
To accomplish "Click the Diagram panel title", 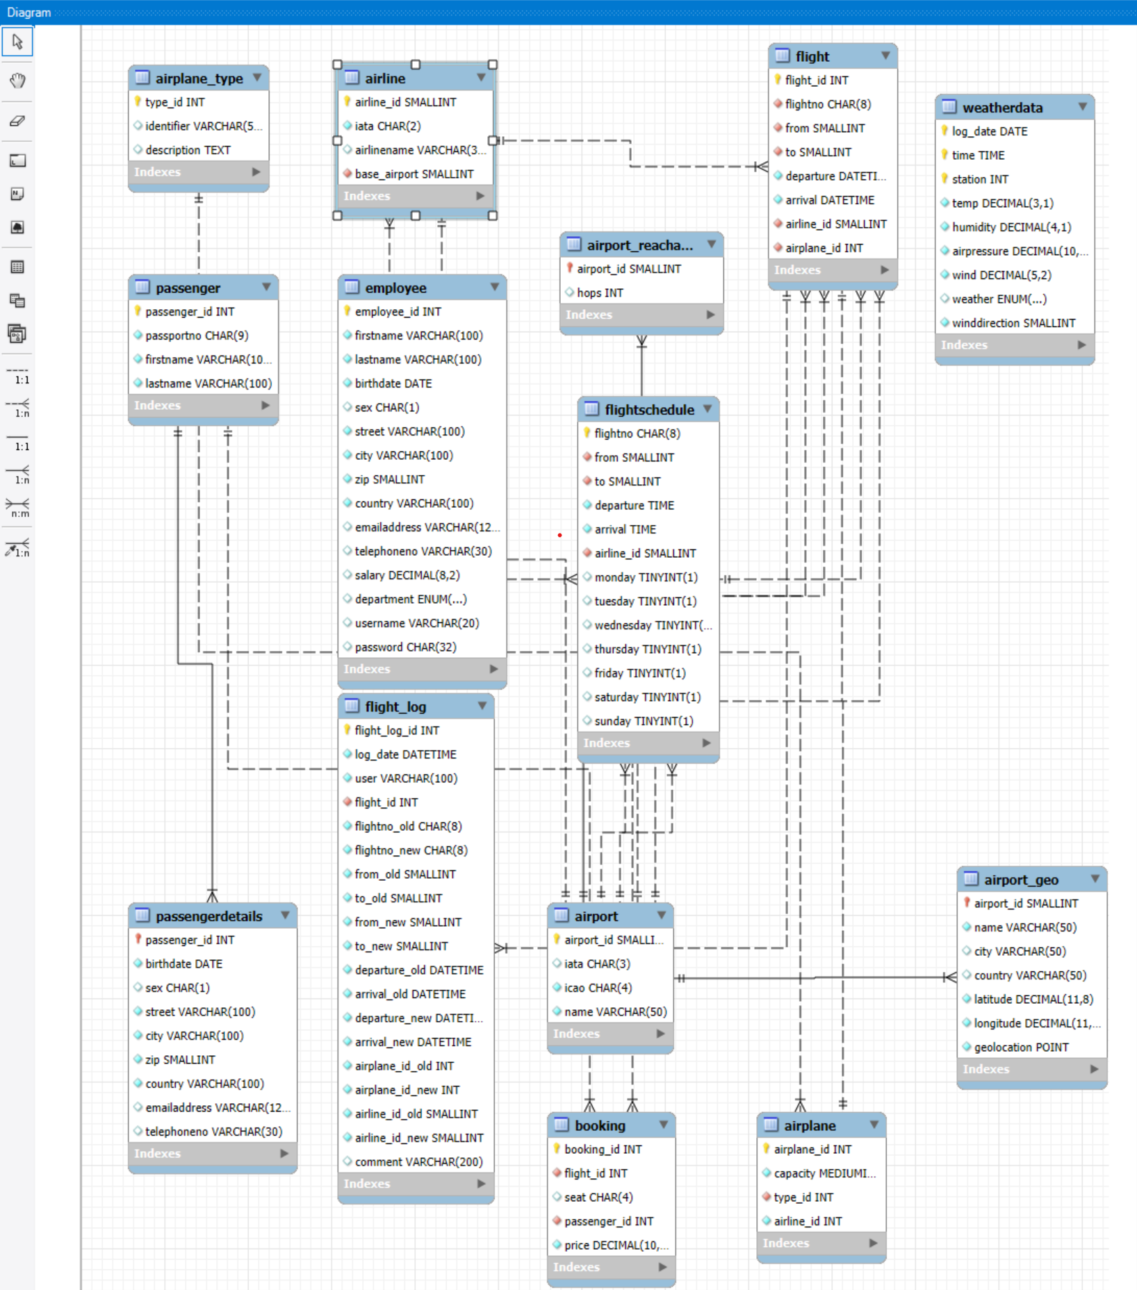I will click(29, 12).
